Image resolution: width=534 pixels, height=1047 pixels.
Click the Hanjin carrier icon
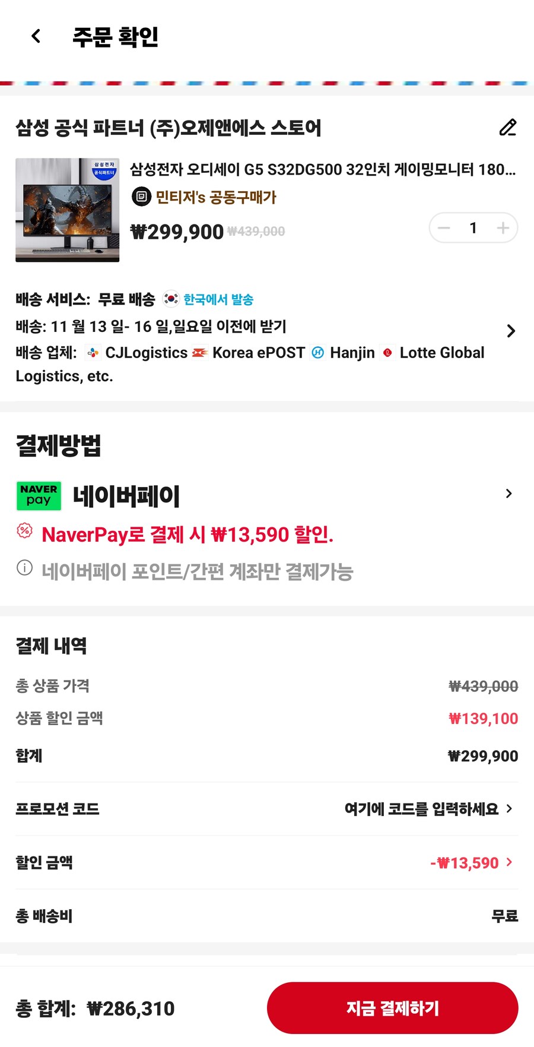click(x=318, y=352)
